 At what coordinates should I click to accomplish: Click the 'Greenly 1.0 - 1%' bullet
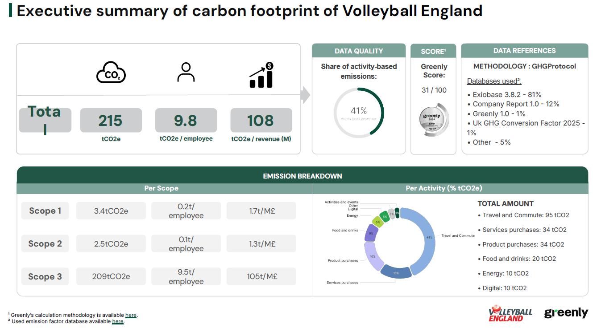pyautogui.click(x=496, y=113)
